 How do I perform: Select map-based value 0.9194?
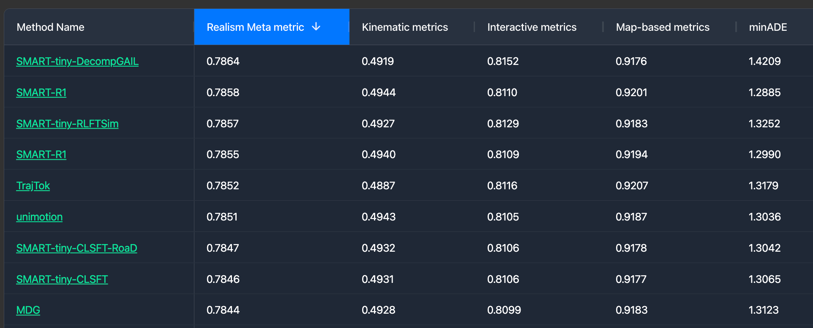click(x=632, y=155)
